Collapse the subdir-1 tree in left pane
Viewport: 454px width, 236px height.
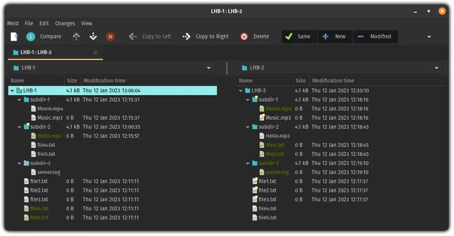pyautogui.click(x=19, y=99)
